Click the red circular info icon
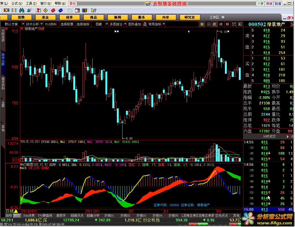This screenshot has height=227, width=295. coord(53,10)
